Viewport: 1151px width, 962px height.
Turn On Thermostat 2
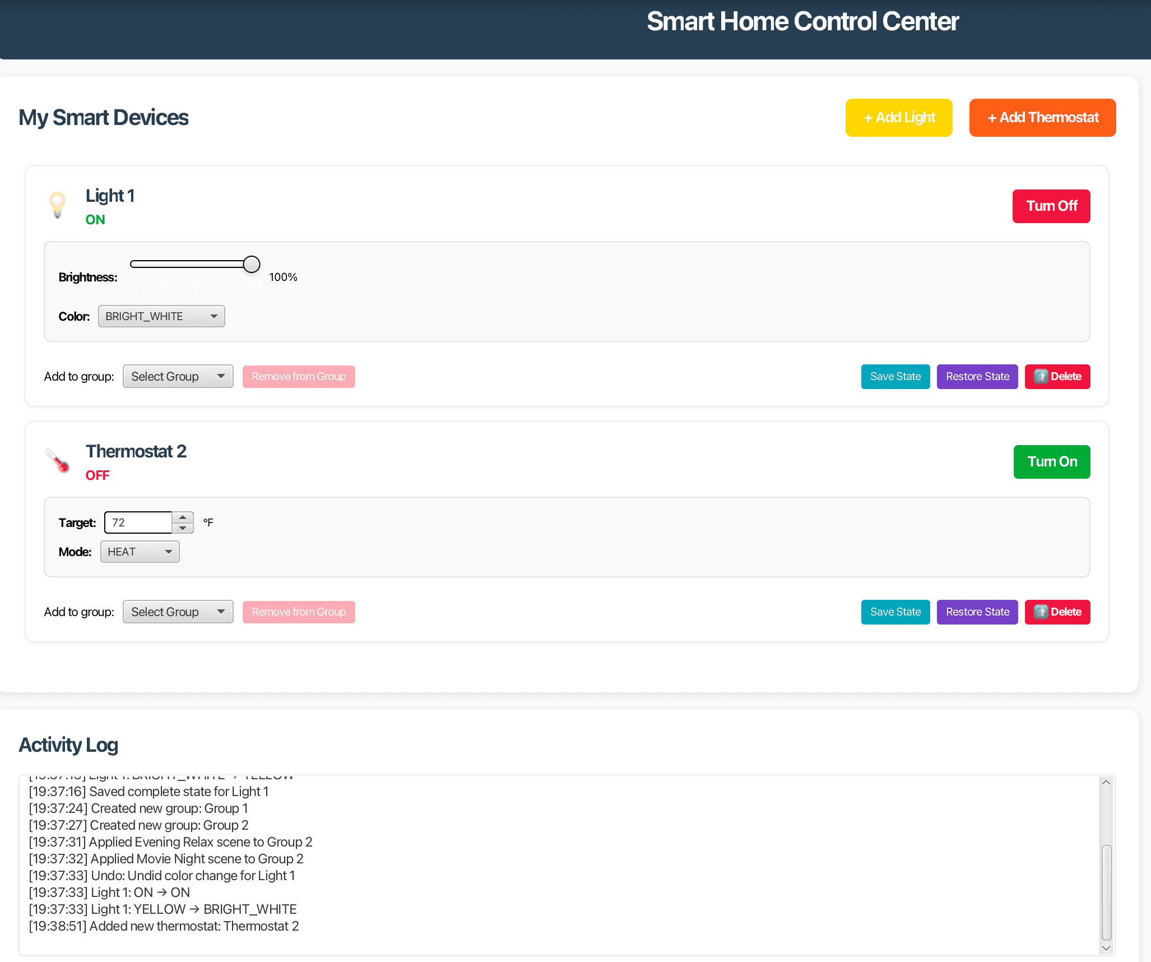(x=1051, y=462)
